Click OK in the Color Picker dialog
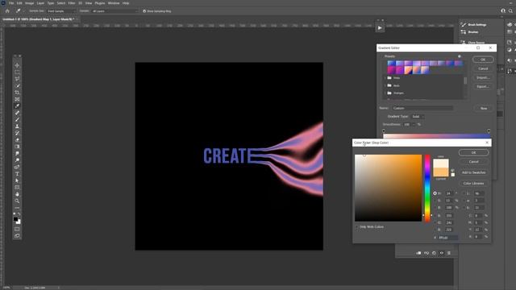The image size is (516, 290). click(473, 152)
